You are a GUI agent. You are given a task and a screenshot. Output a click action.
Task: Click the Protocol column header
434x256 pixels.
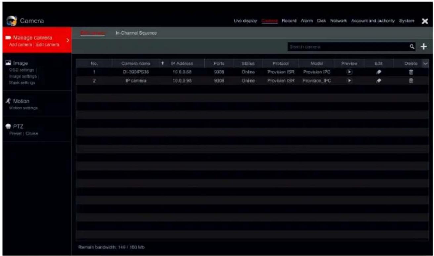point(281,63)
